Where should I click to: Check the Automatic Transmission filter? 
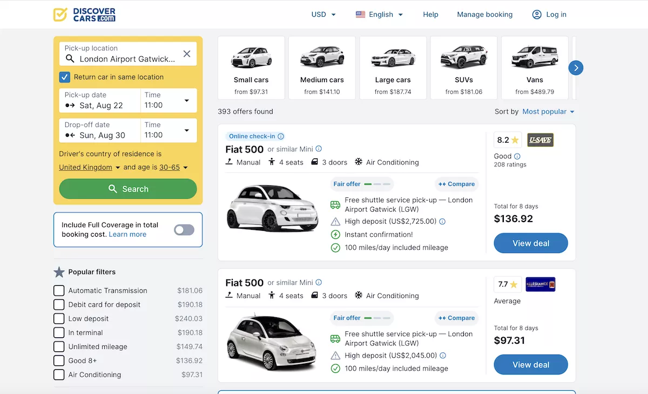click(x=59, y=290)
